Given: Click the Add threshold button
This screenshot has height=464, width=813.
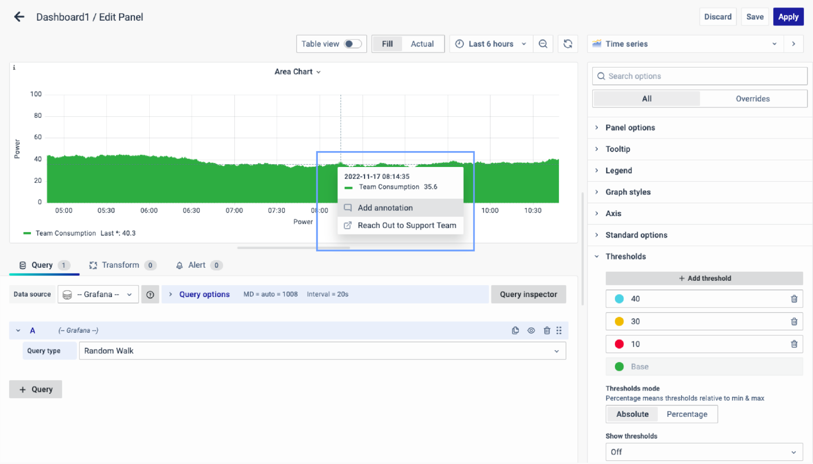Looking at the screenshot, I should [x=704, y=278].
